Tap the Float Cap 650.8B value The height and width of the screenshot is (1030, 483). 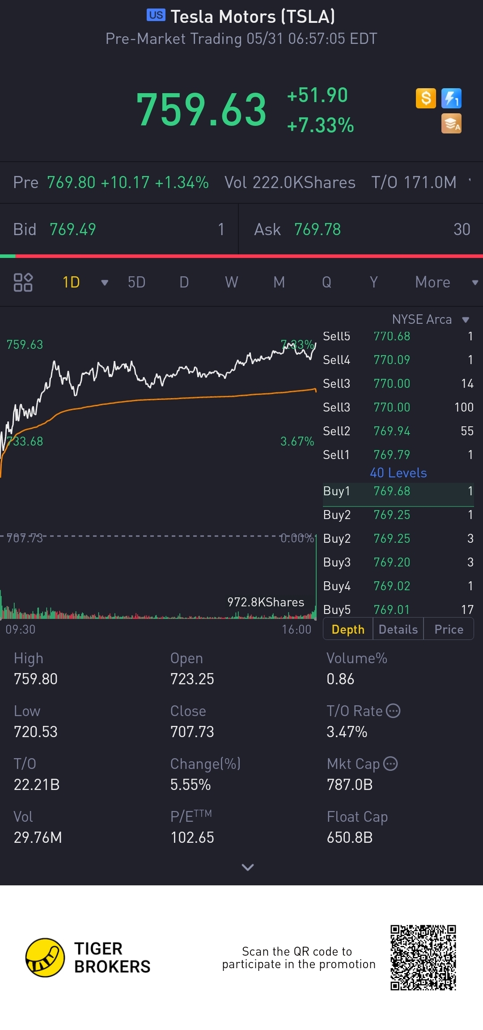[x=350, y=837]
